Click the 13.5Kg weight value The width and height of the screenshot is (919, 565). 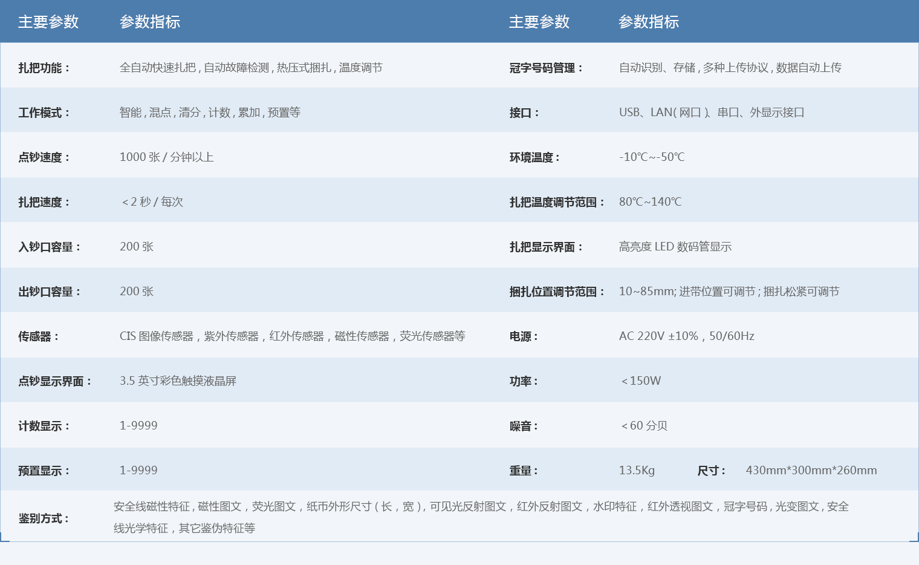click(637, 471)
